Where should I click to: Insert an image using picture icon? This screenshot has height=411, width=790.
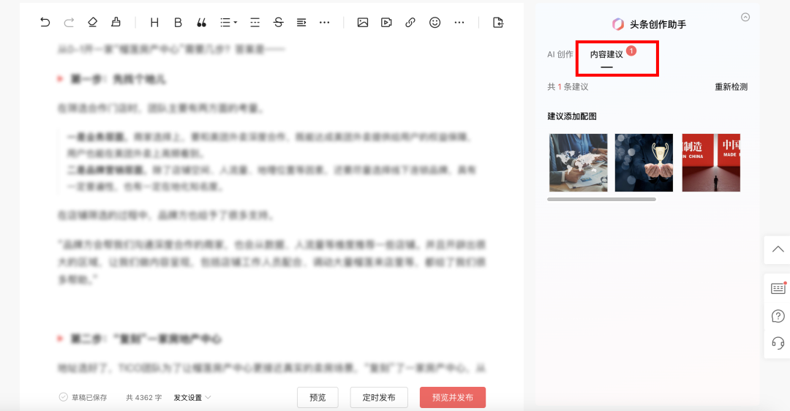[x=362, y=23]
